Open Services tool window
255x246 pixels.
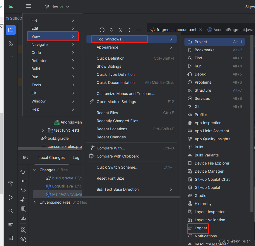(215, 98)
